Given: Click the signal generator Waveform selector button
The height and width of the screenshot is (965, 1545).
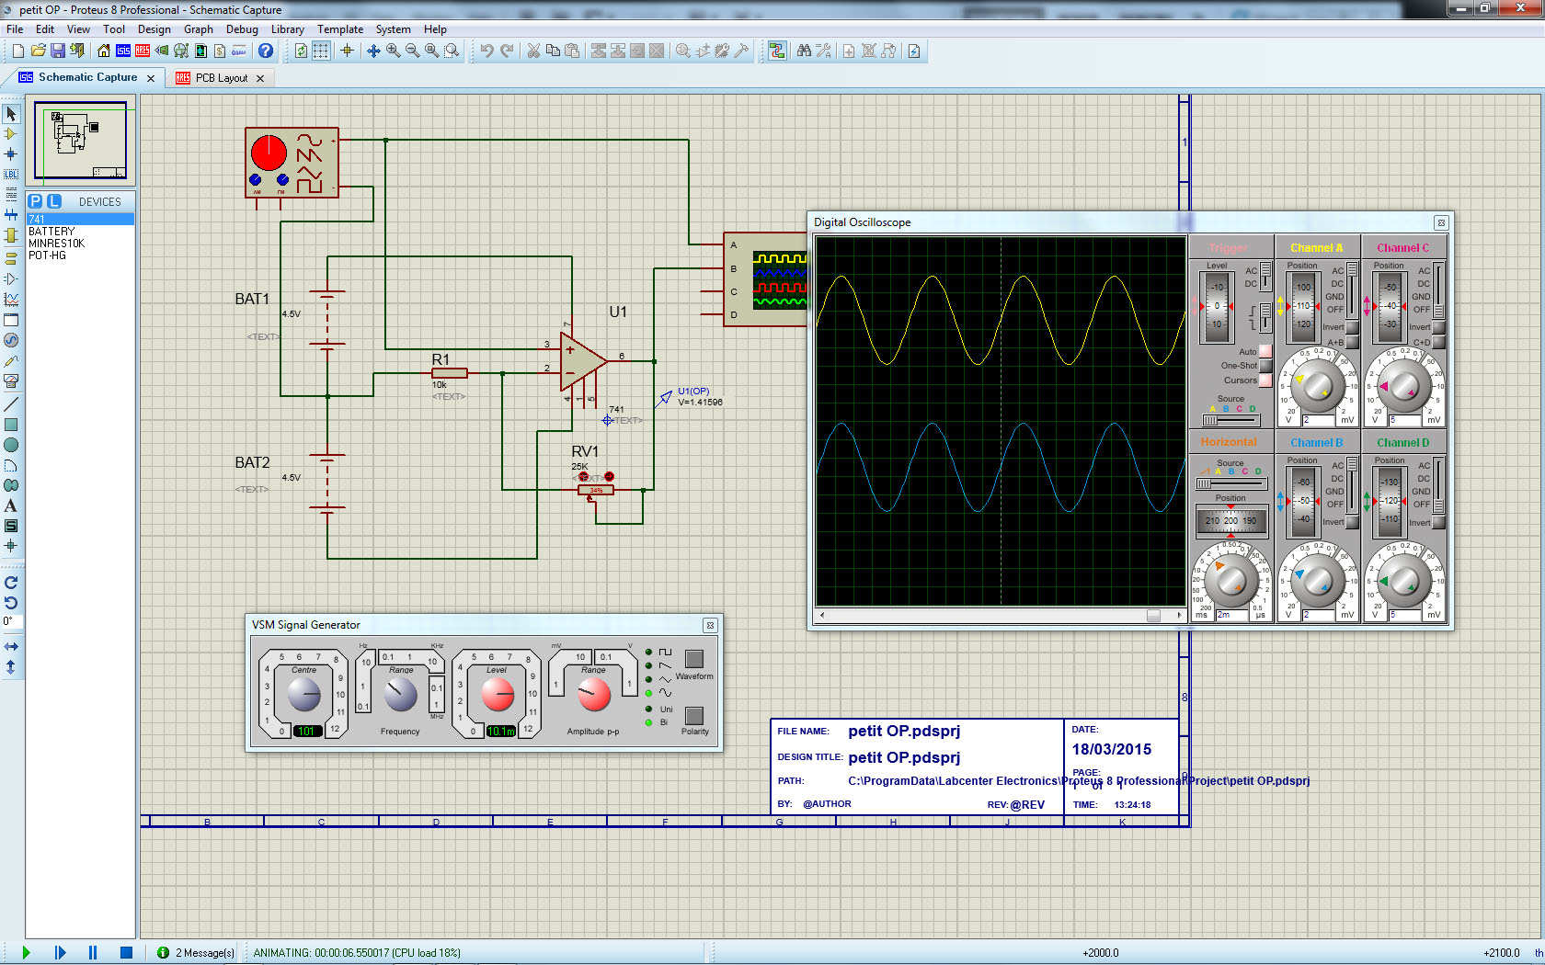Looking at the screenshot, I should click(694, 659).
